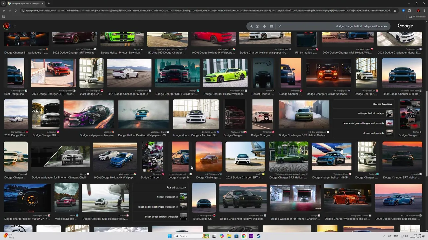This screenshot has width=428, height=240.
Task: Open Google Lens image search icon
Action: tap(258, 26)
